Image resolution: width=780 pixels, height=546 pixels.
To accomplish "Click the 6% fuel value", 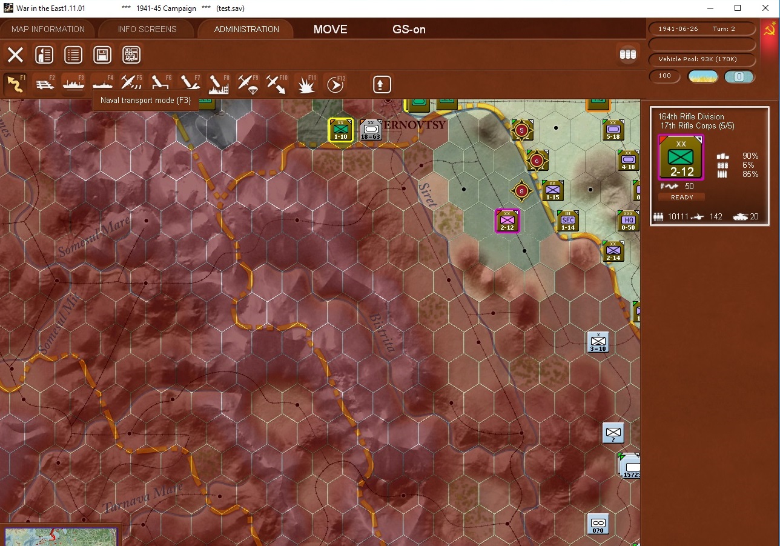I will pyautogui.click(x=748, y=165).
